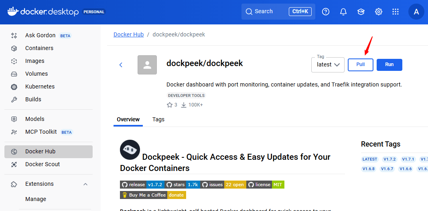Click the DEVELOPER TOOLS category chip
The height and width of the screenshot is (211, 428).
point(186,95)
